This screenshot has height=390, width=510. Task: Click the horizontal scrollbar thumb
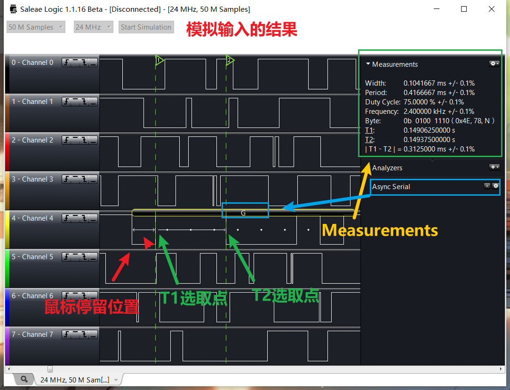click(50, 369)
